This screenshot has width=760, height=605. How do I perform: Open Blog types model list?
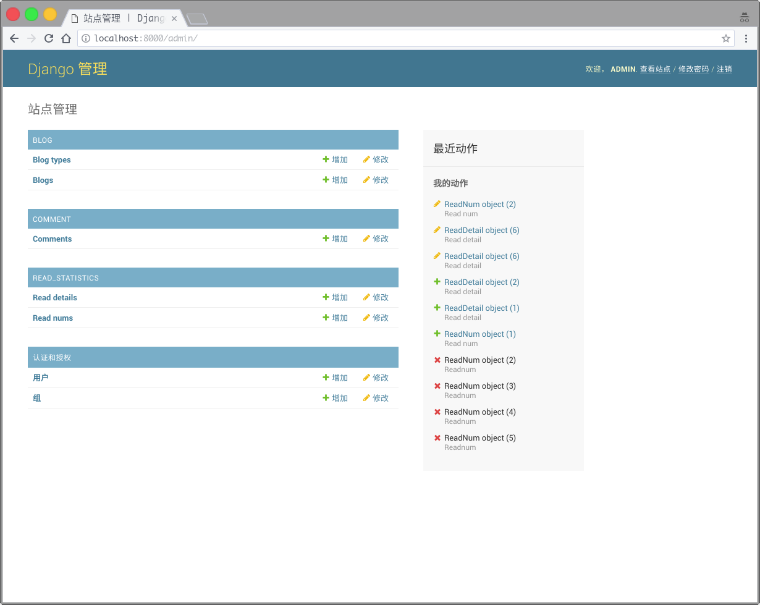pyautogui.click(x=52, y=160)
